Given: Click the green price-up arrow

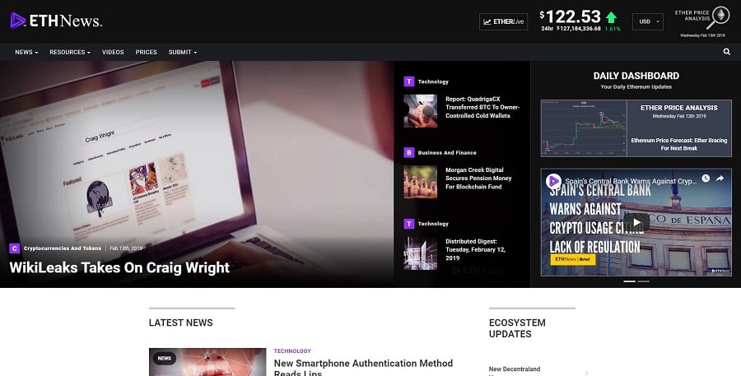Looking at the screenshot, I should (611, 17).
